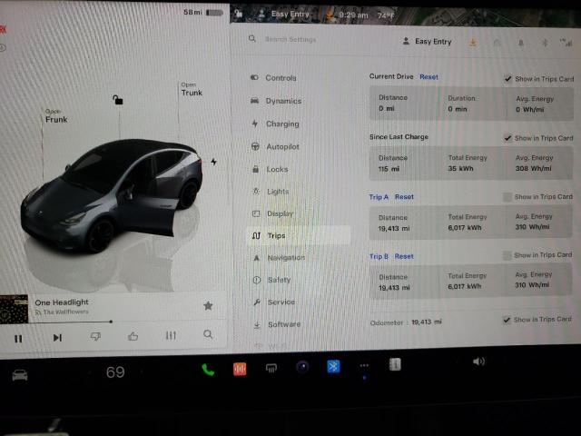Tap the 9:29 am clock in status bar

tap(353, 15)
